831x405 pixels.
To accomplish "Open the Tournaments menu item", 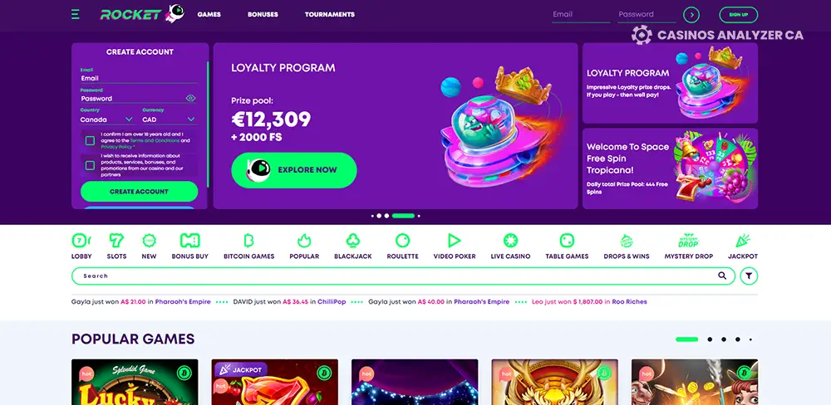I will (330, 15).
